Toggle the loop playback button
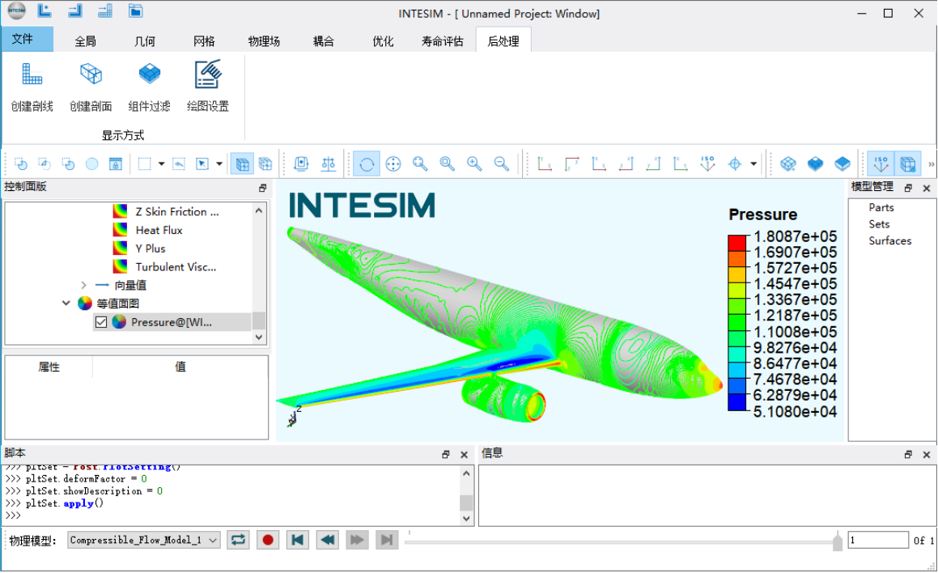The height and width of the screenshot is (573, 938). (x=238, y=540)
